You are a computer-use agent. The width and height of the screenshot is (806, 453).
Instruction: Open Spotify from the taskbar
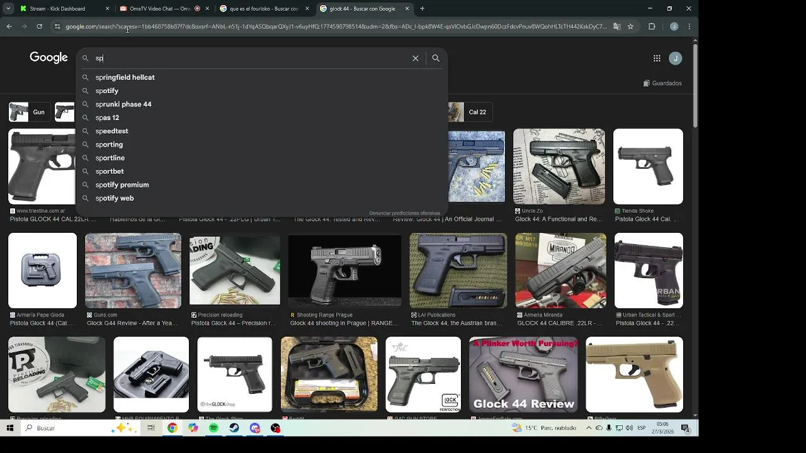(x=213, y=428)
